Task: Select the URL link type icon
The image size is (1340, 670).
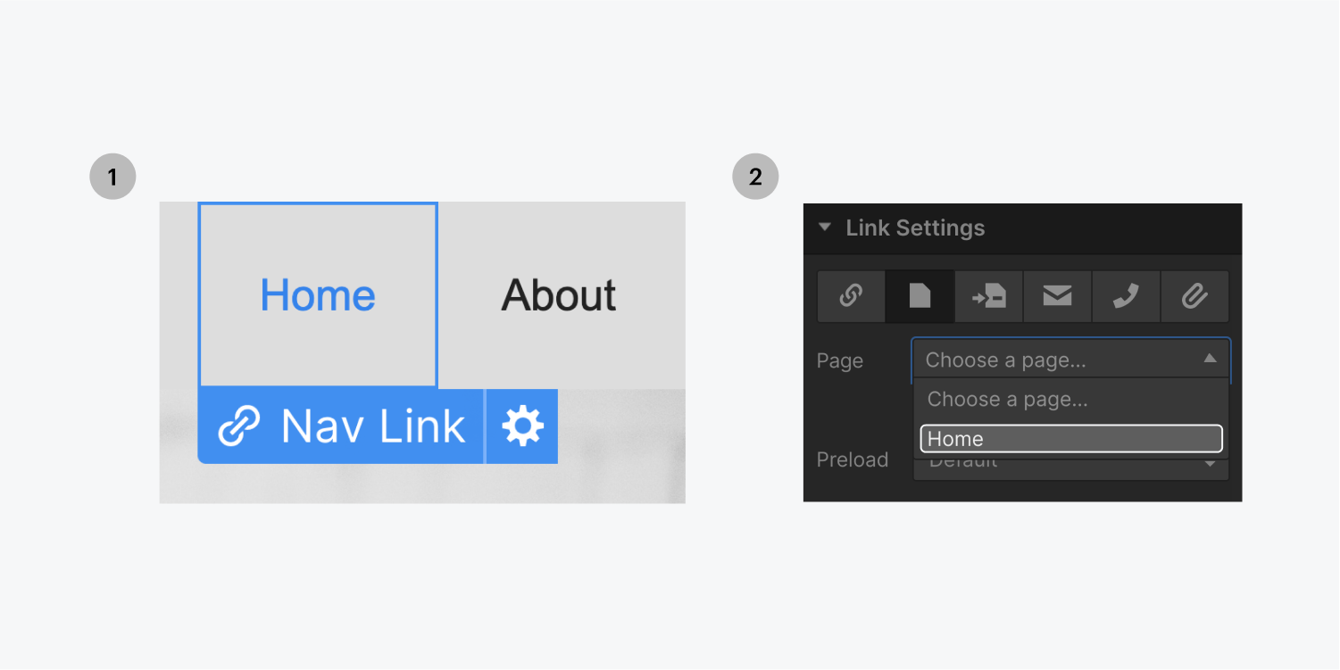Action: (x=851, y=296)
